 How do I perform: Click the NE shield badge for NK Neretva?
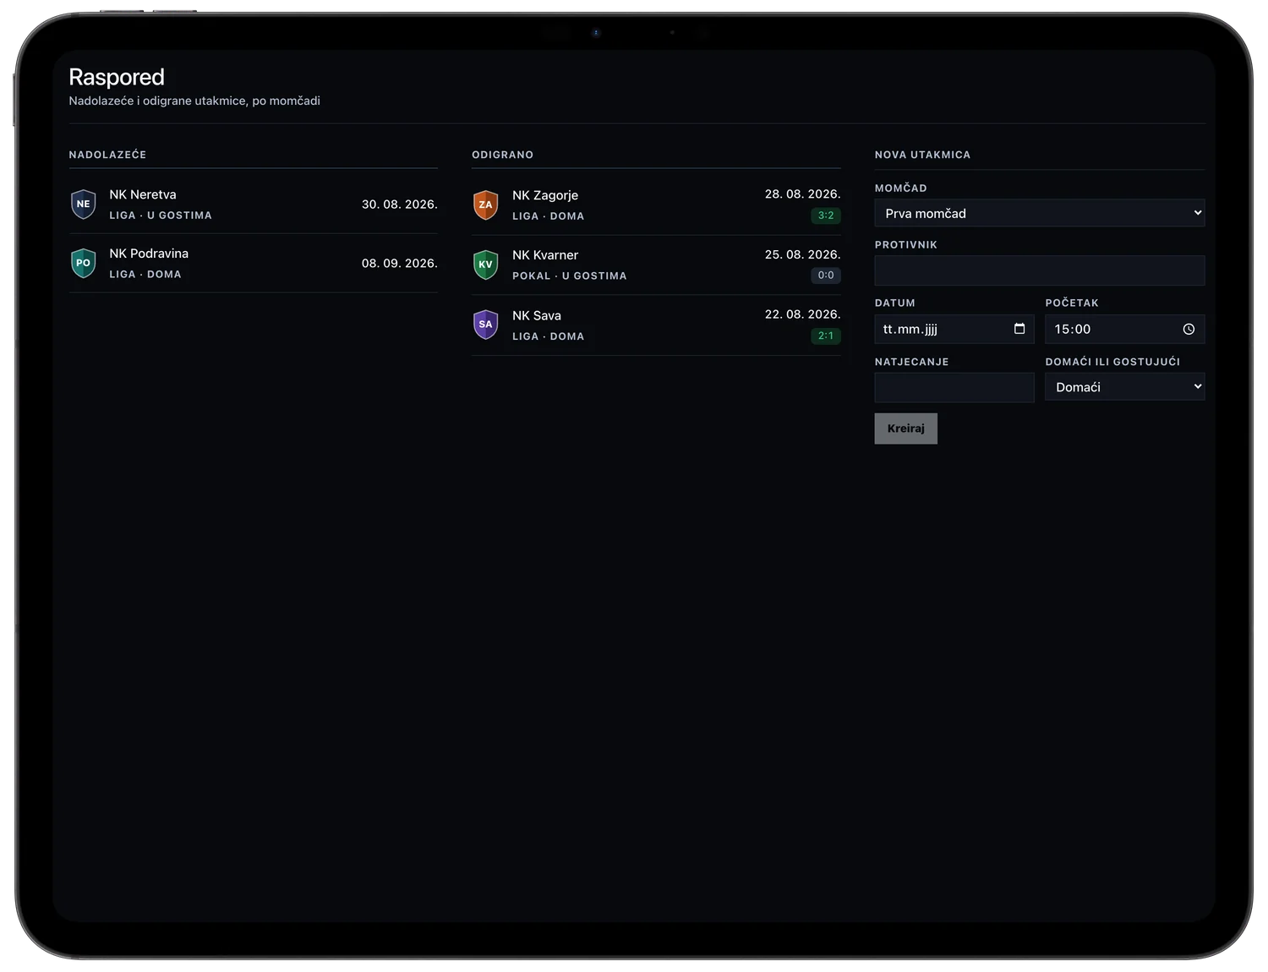(83, 204)
